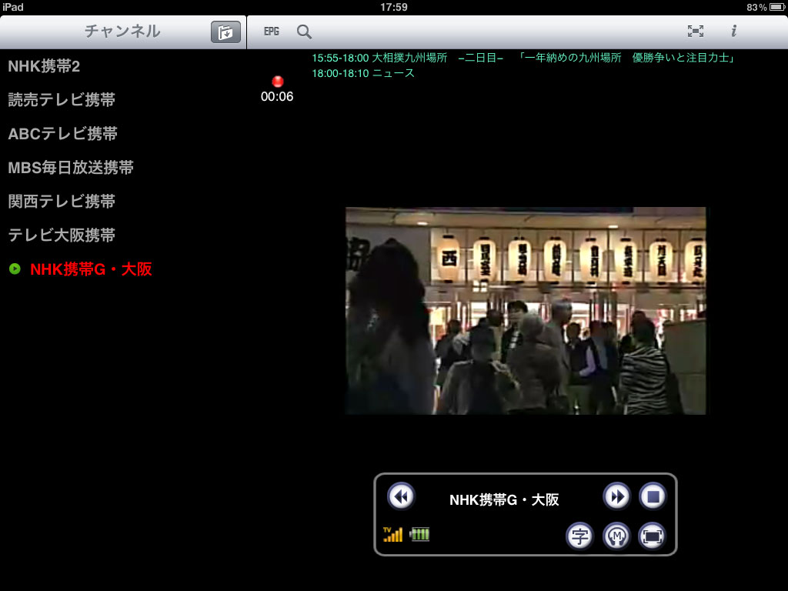Switch audio mode with headphone M button
Screen dimensions: 788x591
tap(616, 536)
